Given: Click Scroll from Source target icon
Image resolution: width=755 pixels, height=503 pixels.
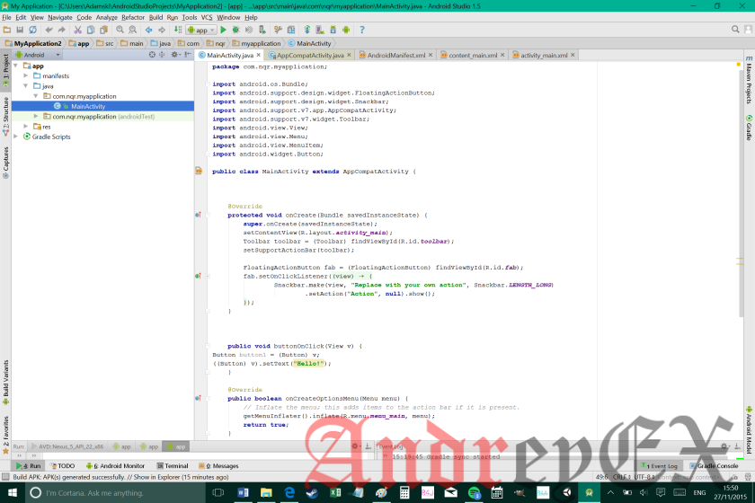Looking at the screenshot, I should click(x=152, y=55).
